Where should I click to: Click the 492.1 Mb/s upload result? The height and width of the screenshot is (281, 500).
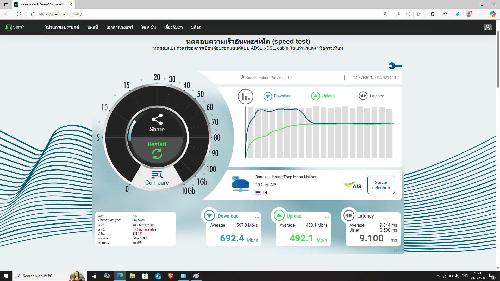309,238
